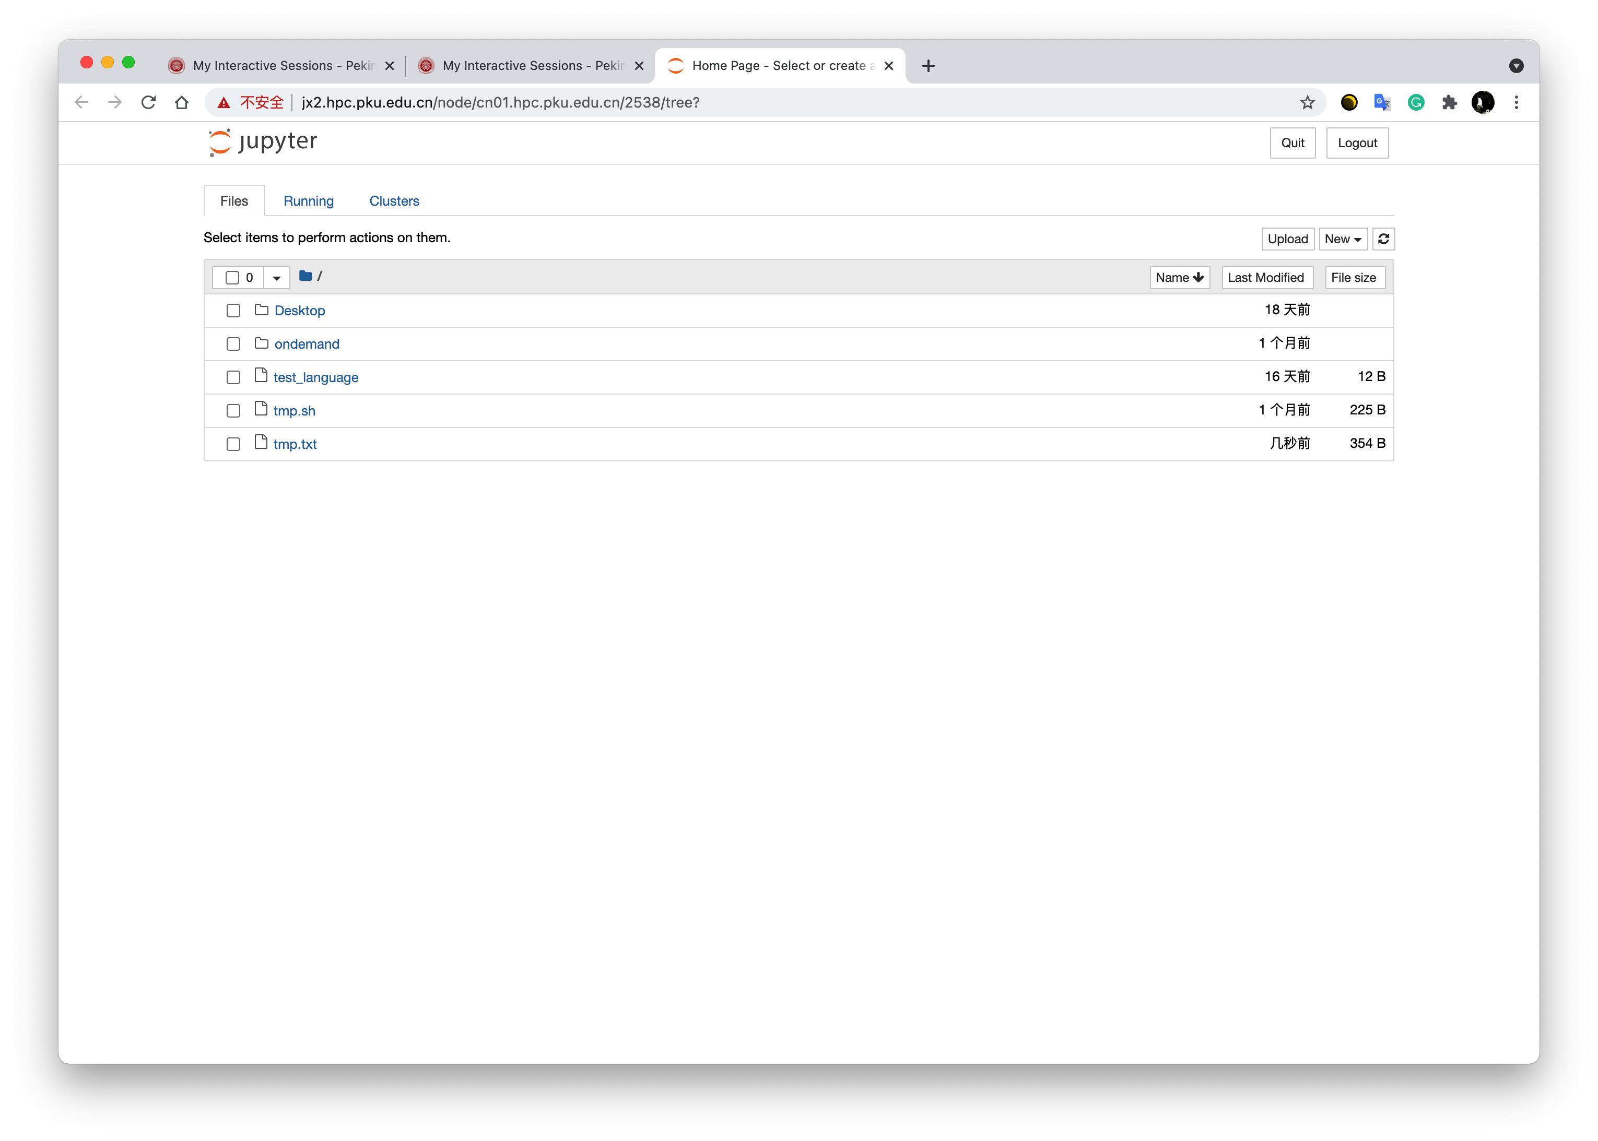Click the Desktop folder icon
The width and height of the screenshot is (1598, 1141).
262,310
